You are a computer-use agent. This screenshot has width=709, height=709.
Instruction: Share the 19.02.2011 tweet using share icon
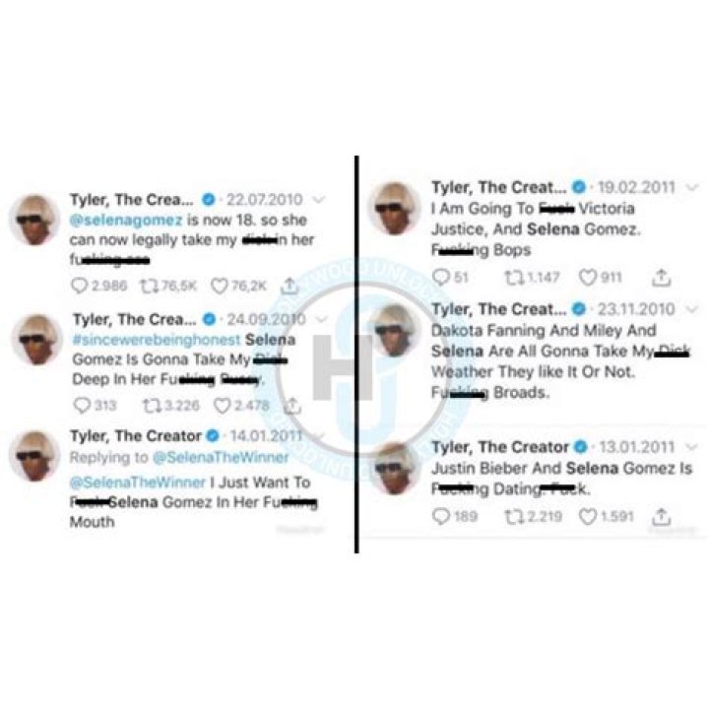[x=661, y=277]
